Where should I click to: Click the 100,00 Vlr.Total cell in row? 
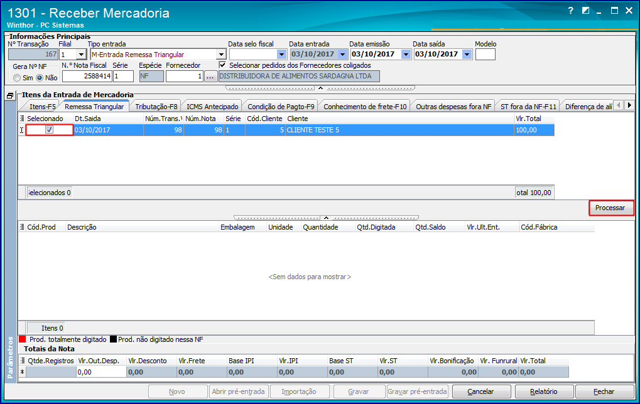pos(534,130)
